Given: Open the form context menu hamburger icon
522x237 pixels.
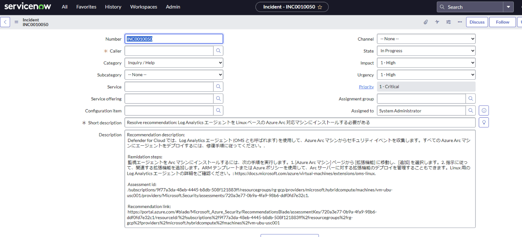Looking at the screenshot, I should coord(16,22).
